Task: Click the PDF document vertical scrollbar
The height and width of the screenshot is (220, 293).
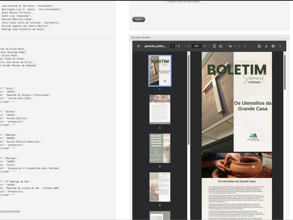Action: coord(285,72)
